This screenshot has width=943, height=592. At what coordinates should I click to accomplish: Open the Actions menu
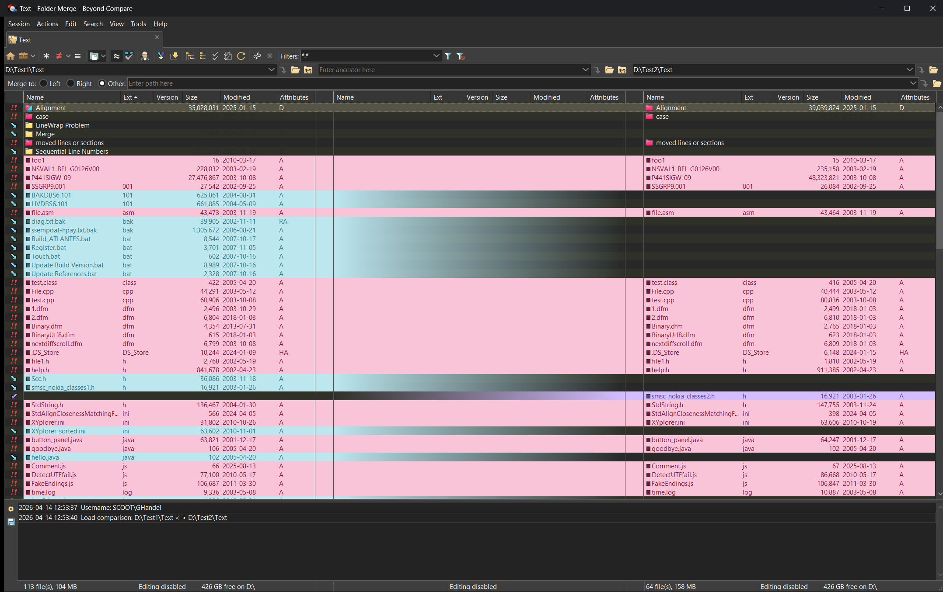[x=47, y=24]
